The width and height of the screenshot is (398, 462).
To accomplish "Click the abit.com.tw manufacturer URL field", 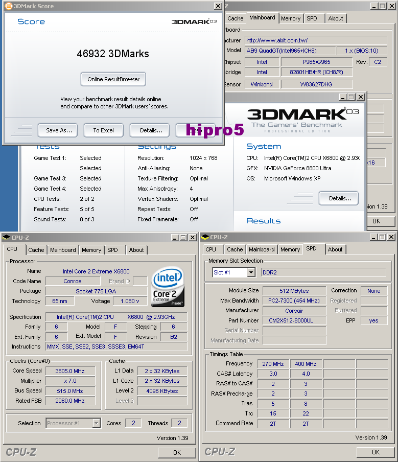I will point(316,40).
